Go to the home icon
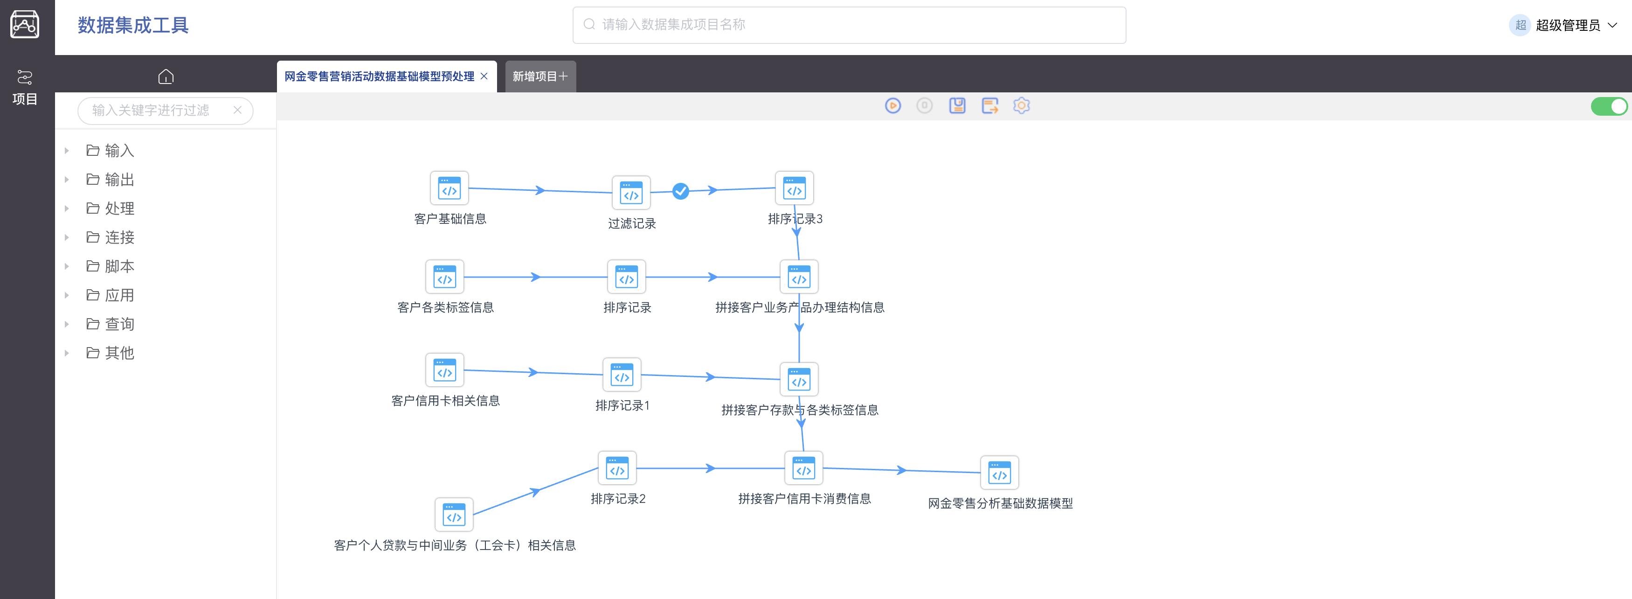Image resolution: width=1632 pixels, height=599 pixels. [x=166, y=77]
